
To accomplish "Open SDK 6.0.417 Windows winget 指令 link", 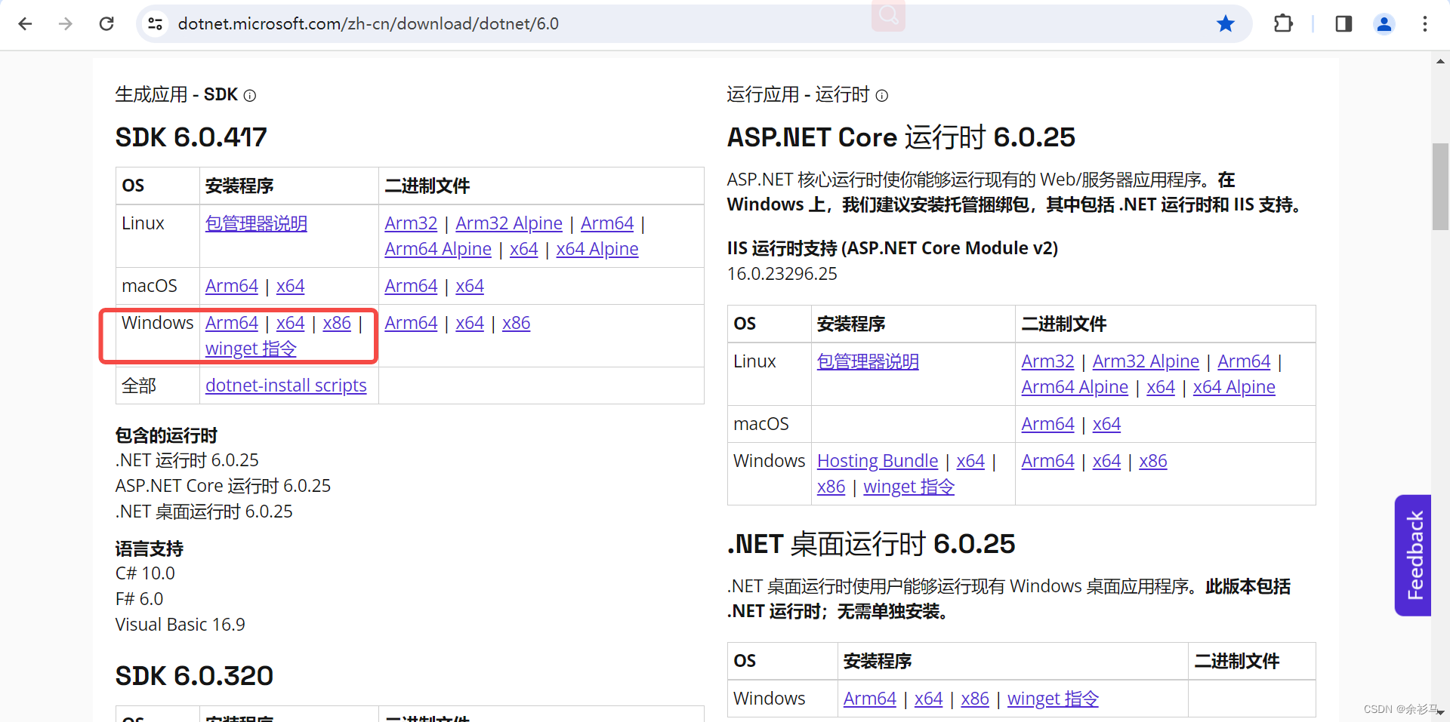I will pos(251,349).
